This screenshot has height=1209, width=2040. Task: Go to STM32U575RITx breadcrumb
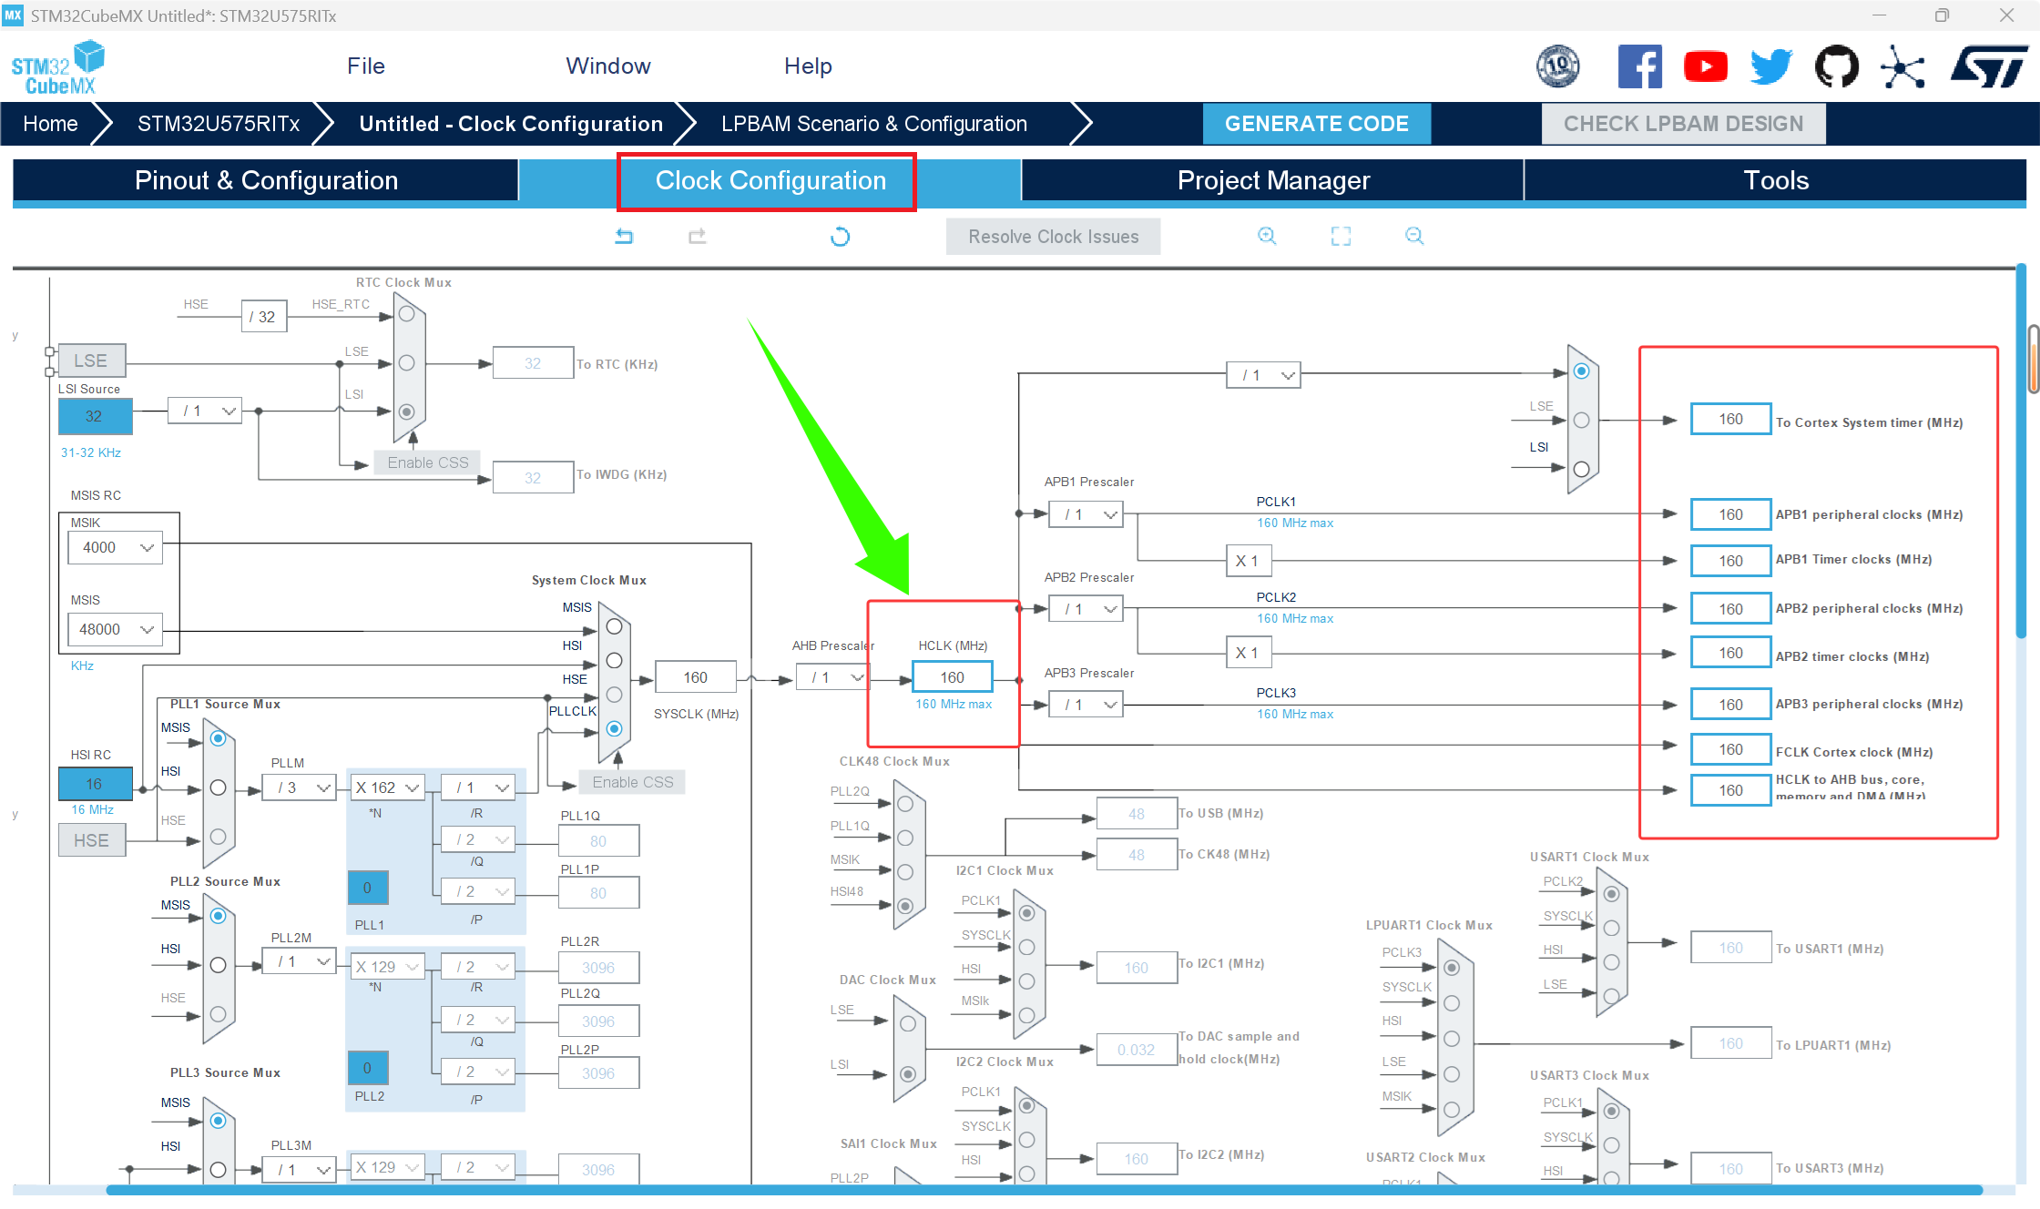pyautogui.click(x=219, y=124)
